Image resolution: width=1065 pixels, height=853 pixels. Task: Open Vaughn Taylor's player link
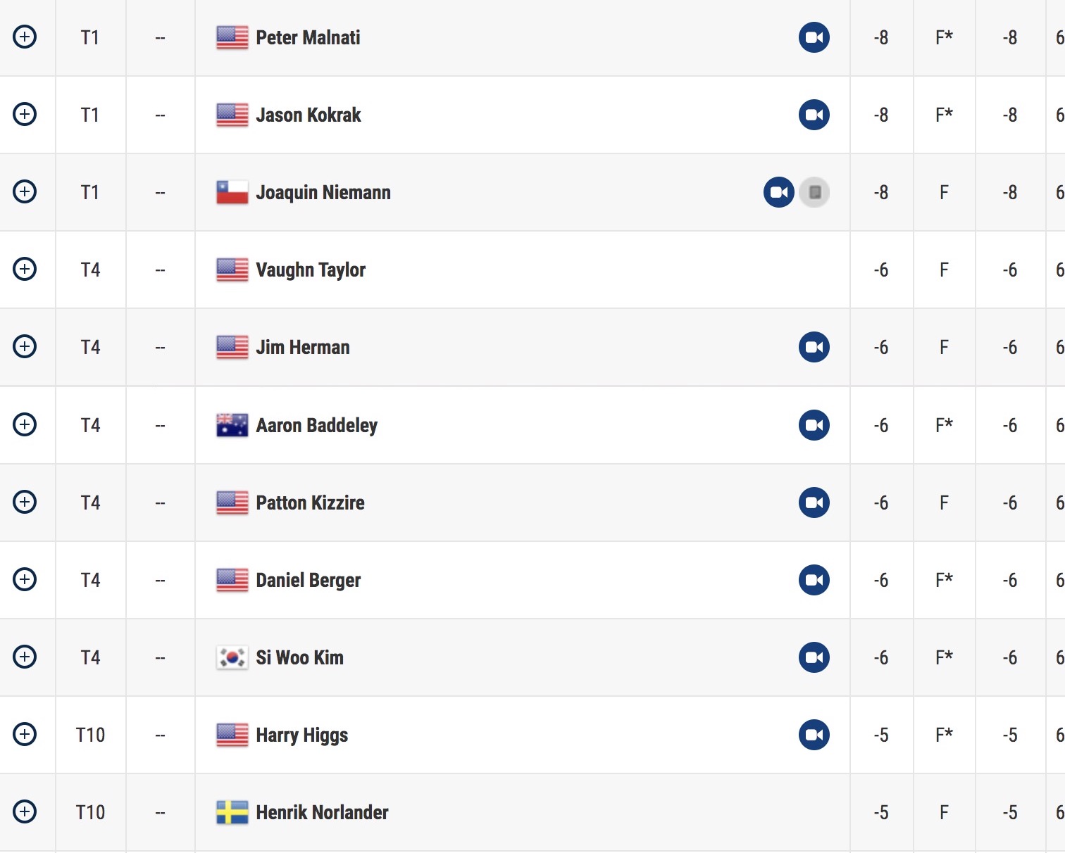tap(311, 270)
